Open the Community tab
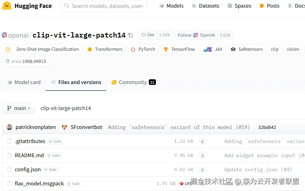305x191 pixels. (x=133, y=82)
